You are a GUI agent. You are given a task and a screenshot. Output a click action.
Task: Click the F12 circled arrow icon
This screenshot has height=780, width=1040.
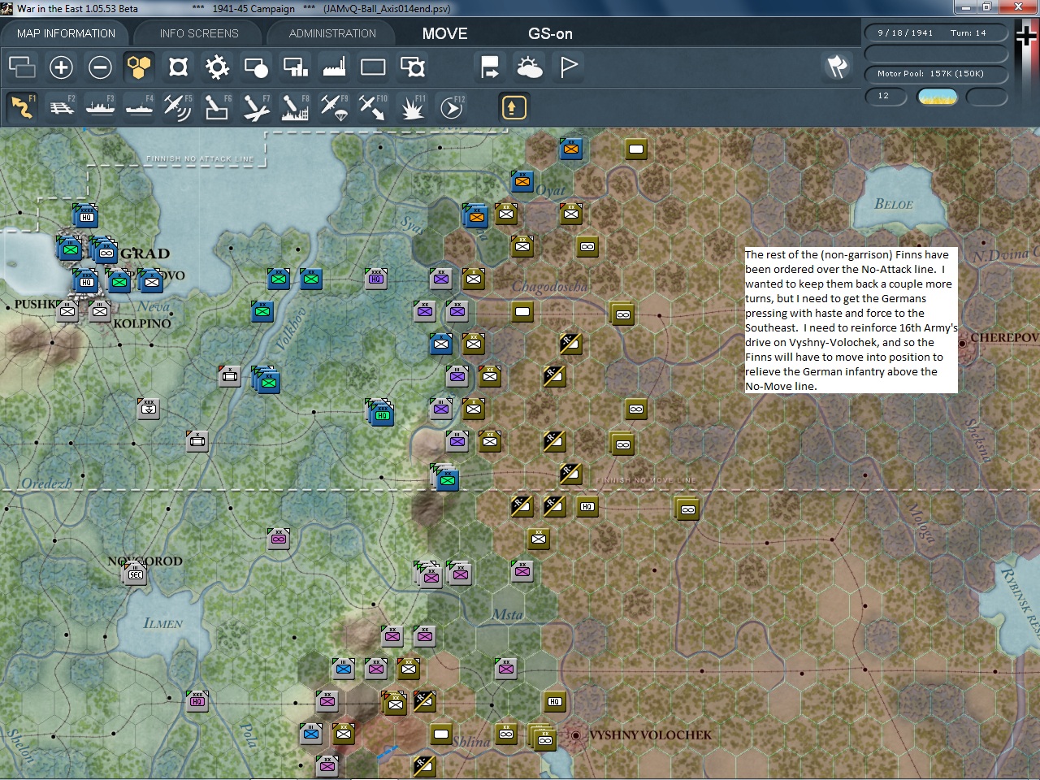[451, 107]
